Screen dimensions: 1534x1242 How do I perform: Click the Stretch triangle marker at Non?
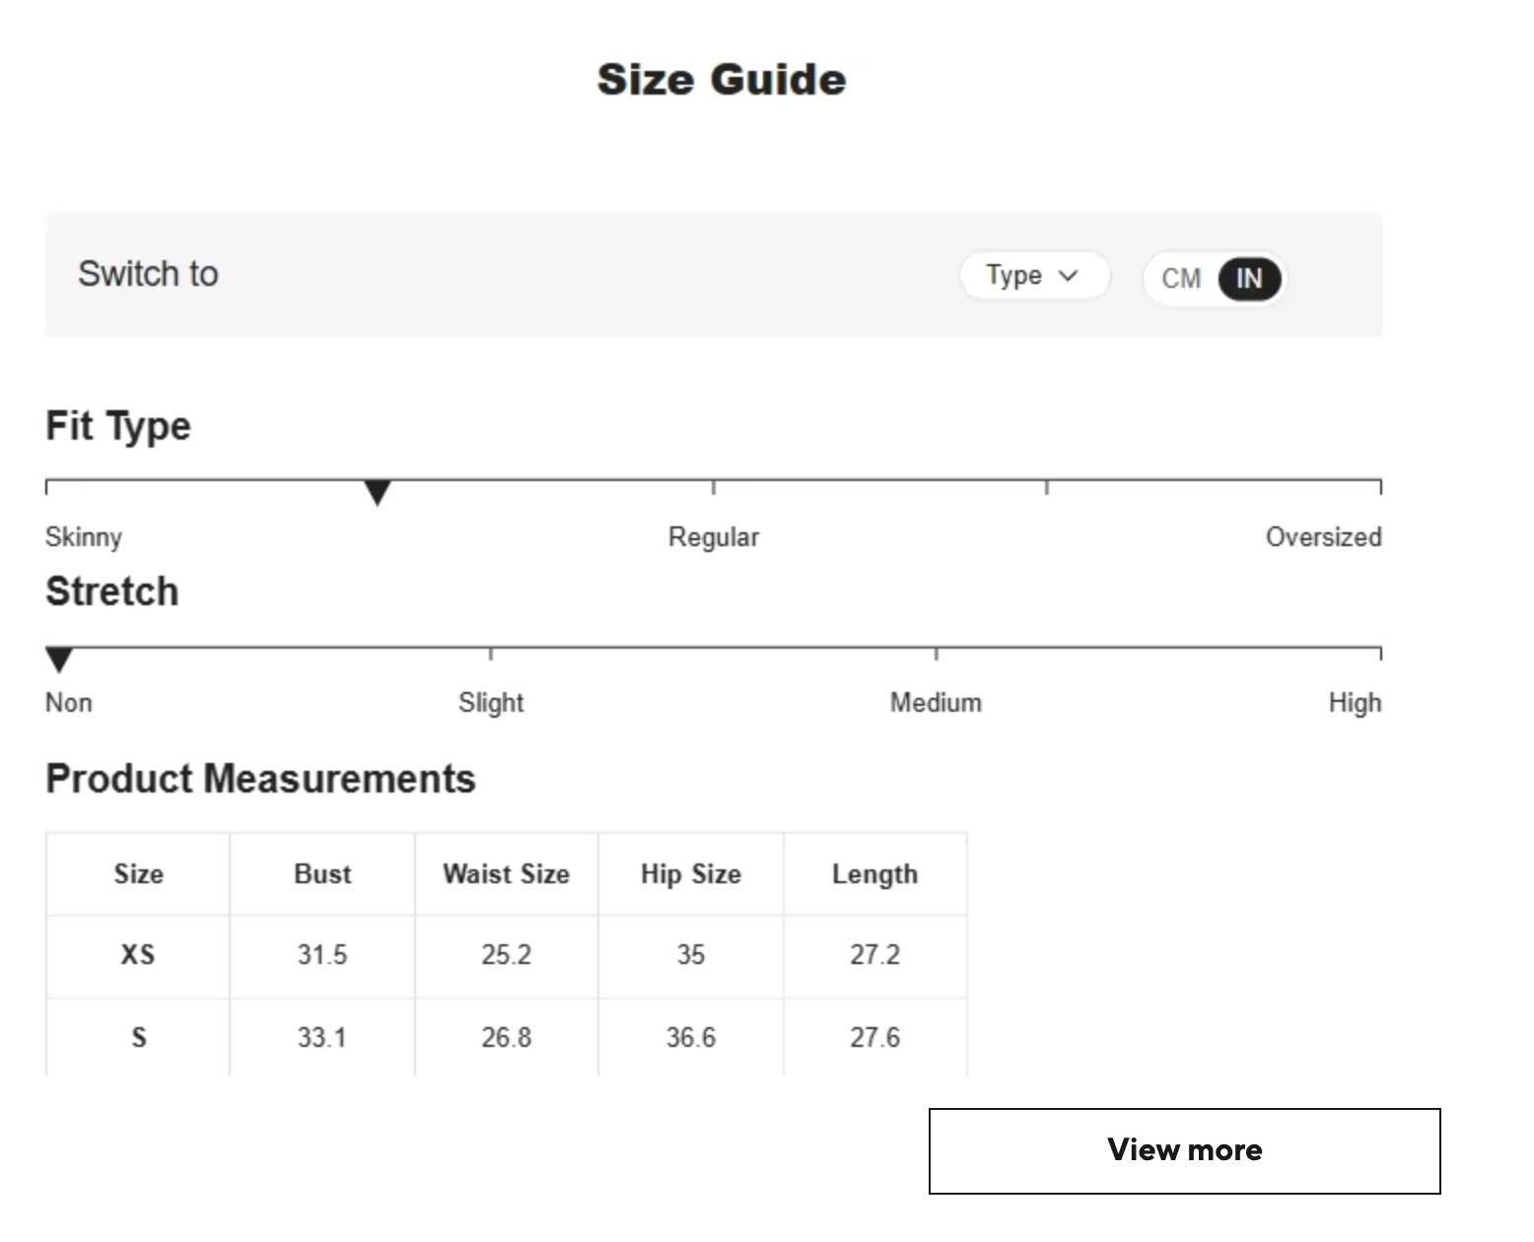[59, 659]
